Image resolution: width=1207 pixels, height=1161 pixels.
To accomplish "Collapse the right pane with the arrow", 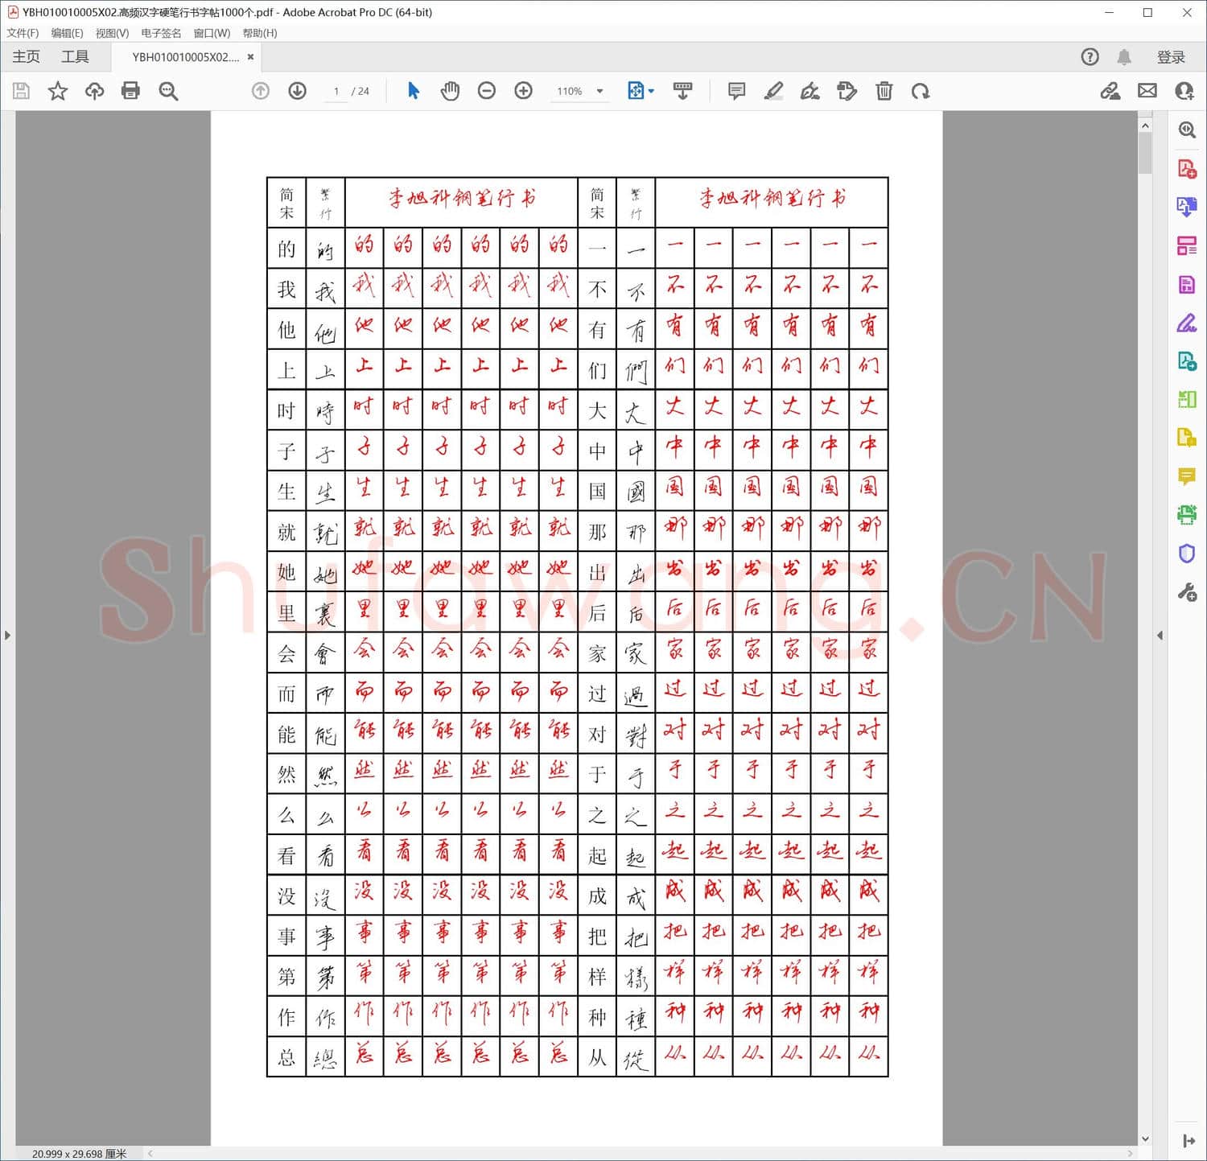I will 1160,636.
